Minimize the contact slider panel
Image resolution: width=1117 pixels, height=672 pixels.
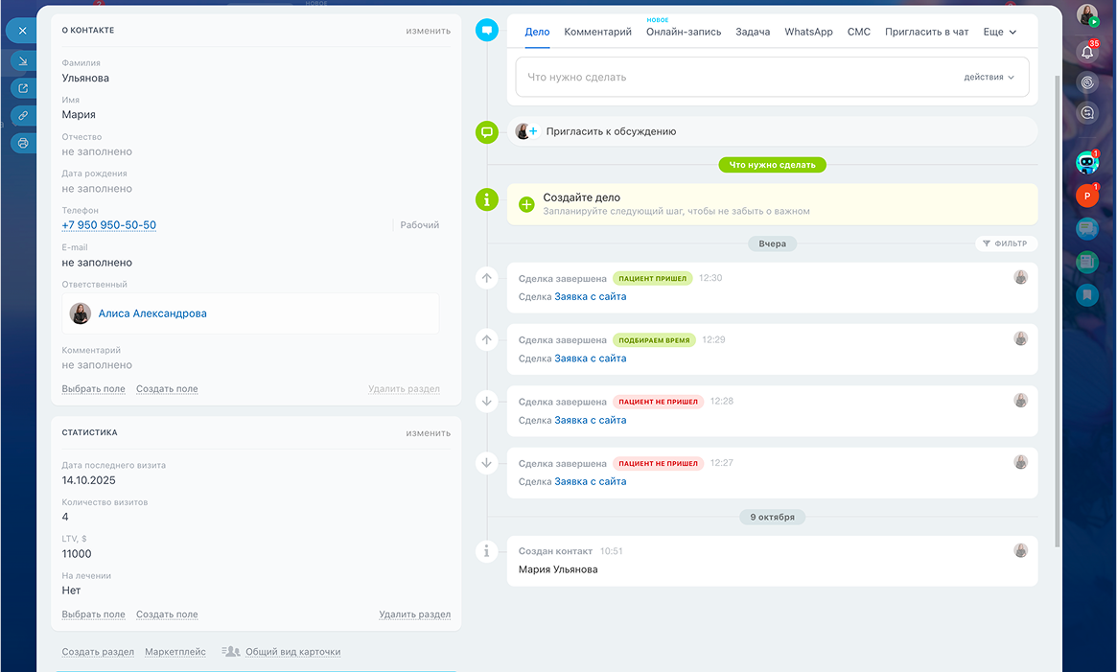click(22, 60)
